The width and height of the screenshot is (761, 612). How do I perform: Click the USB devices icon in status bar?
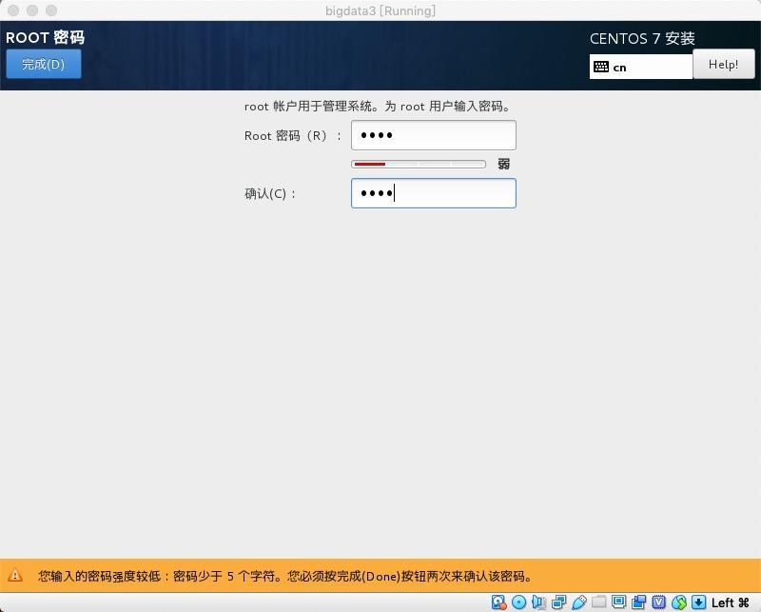tap(579, 602)
